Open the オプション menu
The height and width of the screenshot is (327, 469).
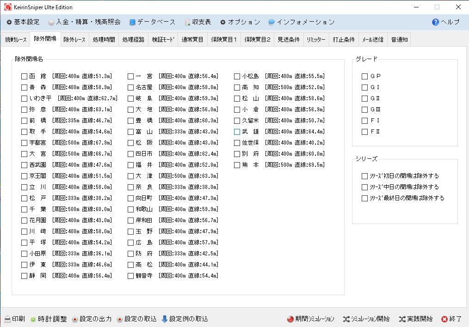pos(241,22)
